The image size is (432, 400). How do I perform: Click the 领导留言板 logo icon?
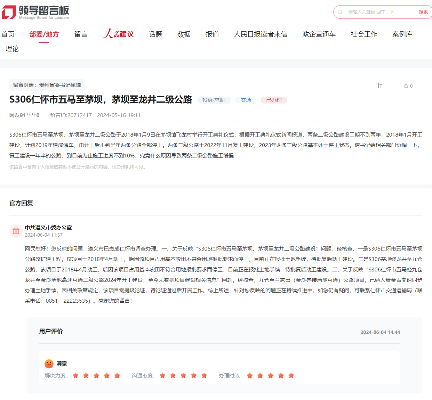(x=9, y=11)
